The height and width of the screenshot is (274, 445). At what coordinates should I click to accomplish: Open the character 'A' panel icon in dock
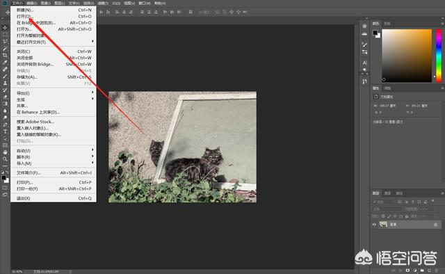364,63
